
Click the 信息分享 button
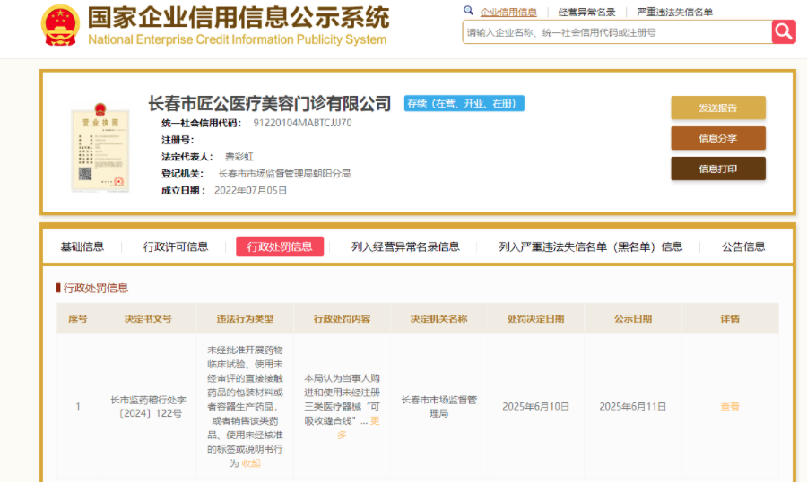[718, 138]
